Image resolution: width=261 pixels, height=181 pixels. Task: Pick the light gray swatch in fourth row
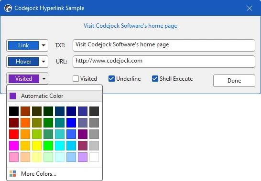pos(94,146)
